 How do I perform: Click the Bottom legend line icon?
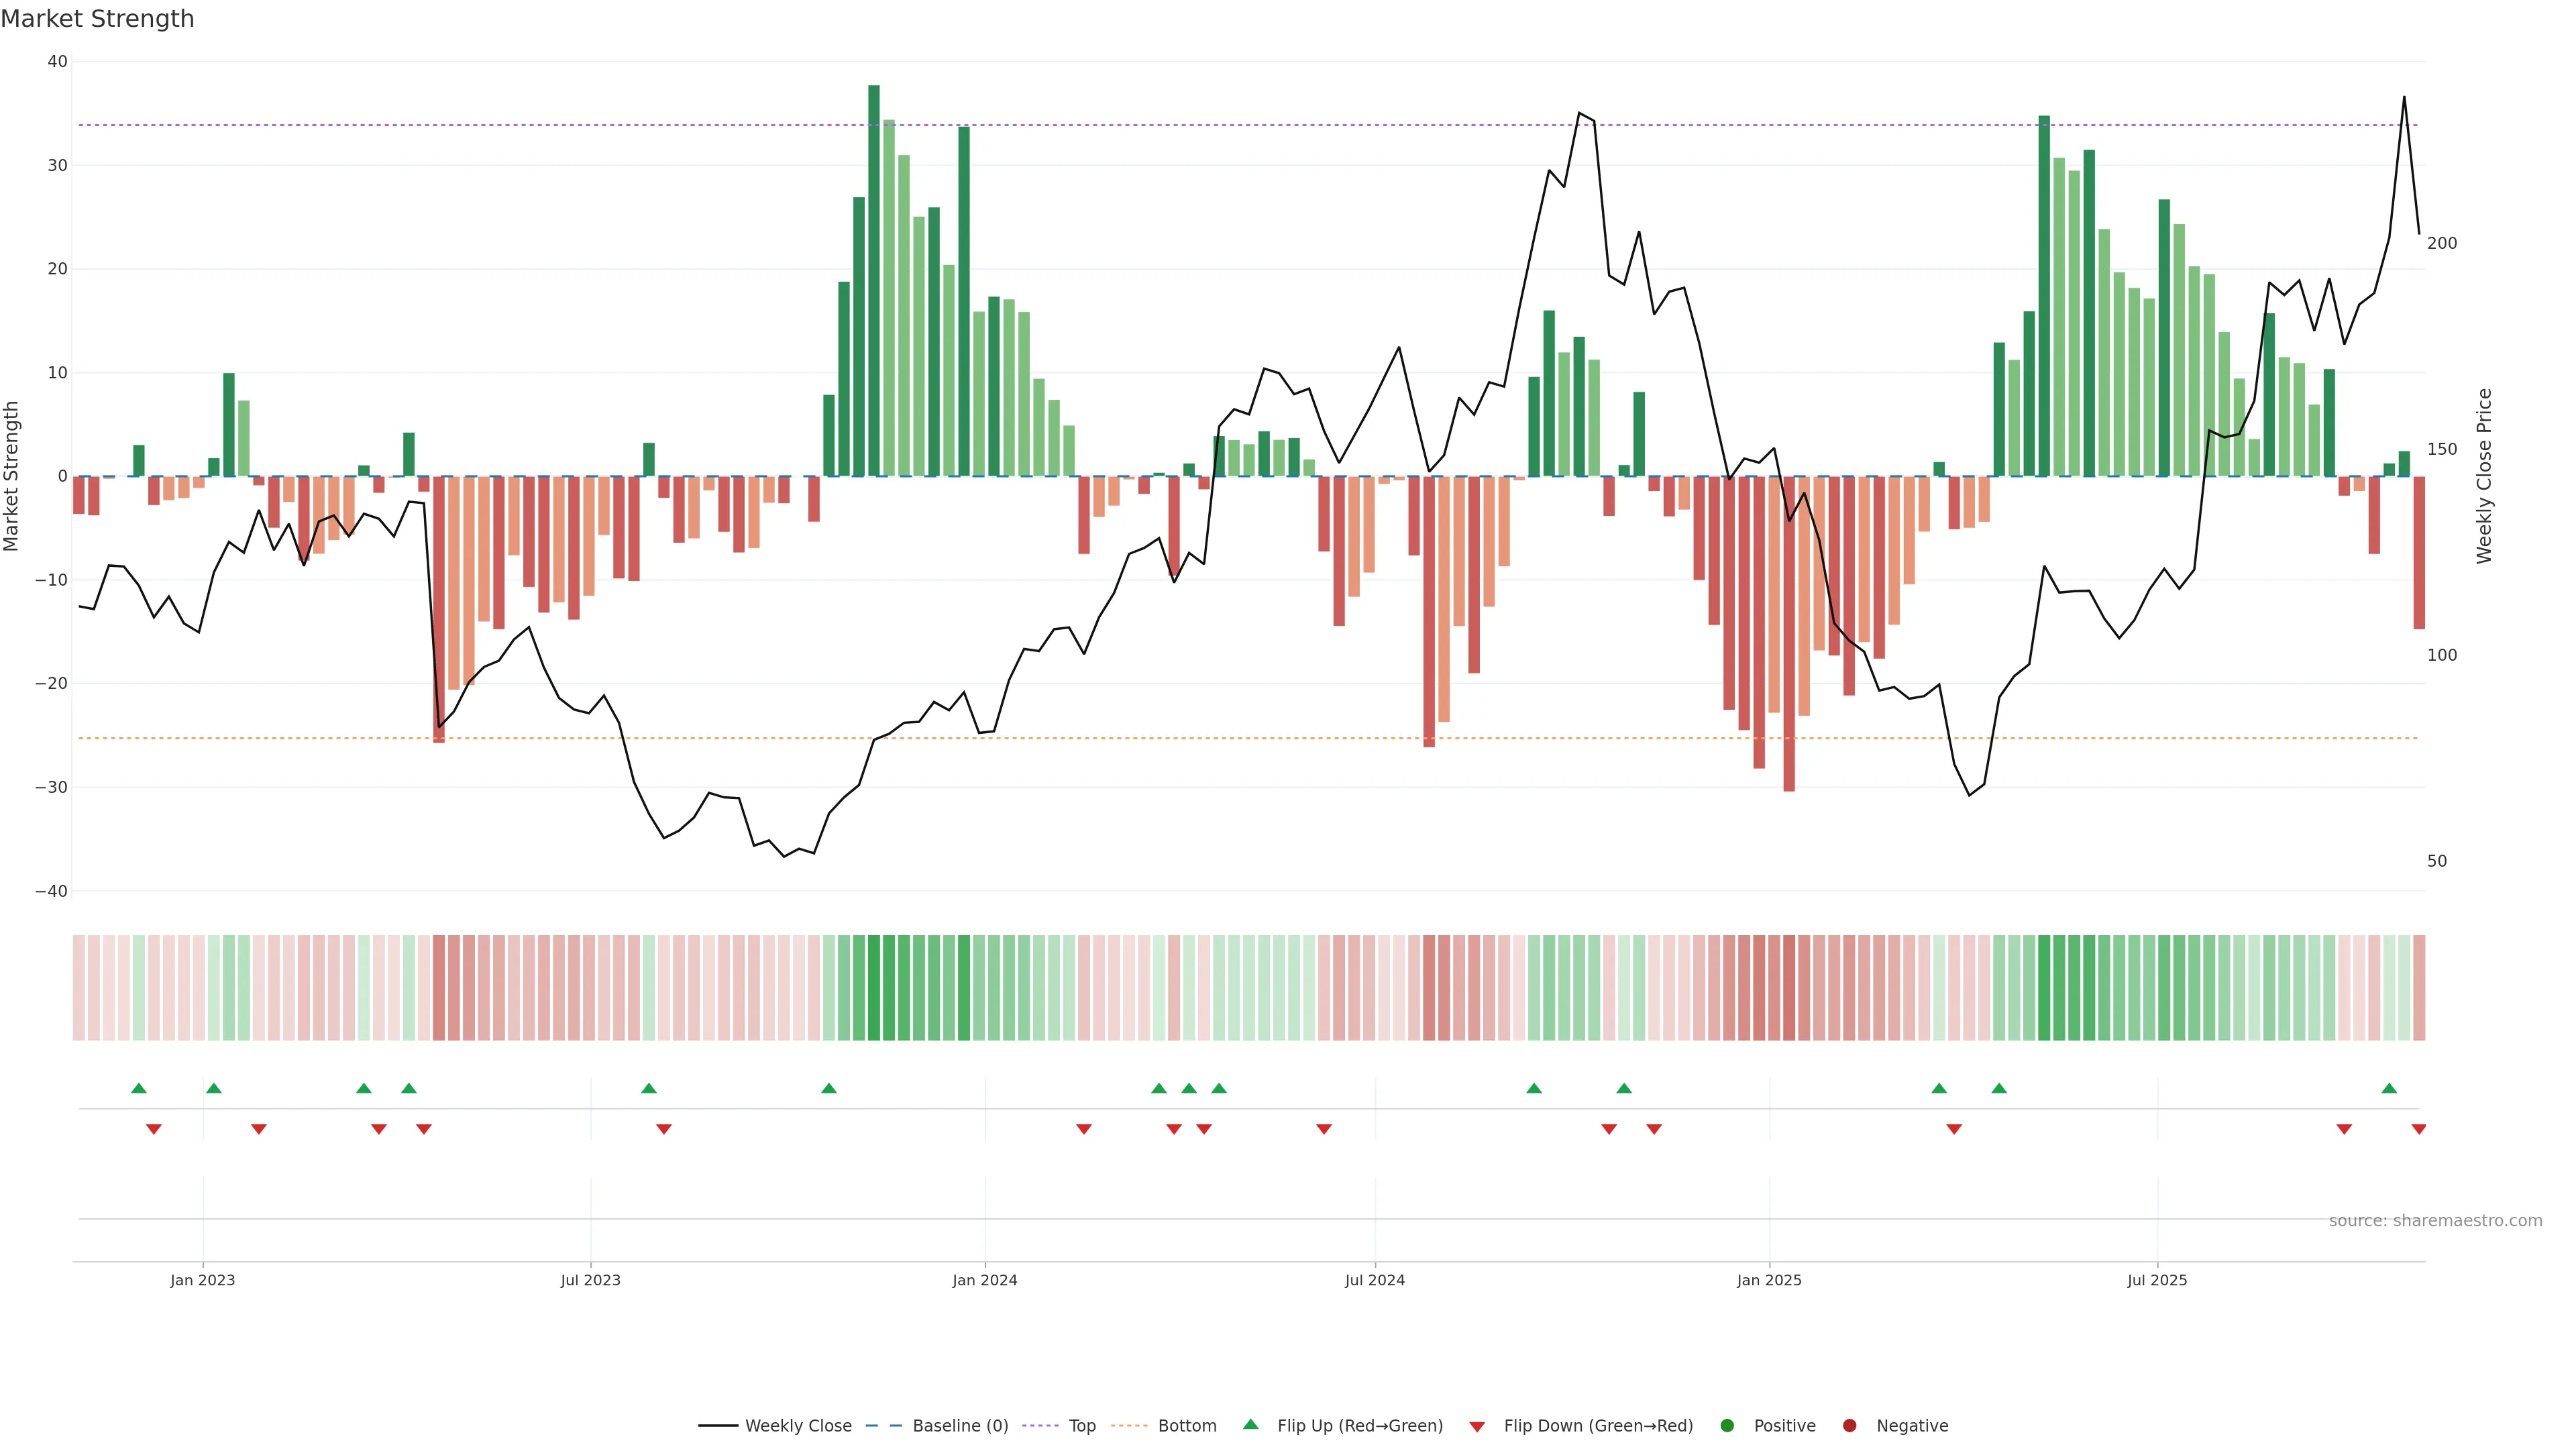(x=1130, y=1426)
